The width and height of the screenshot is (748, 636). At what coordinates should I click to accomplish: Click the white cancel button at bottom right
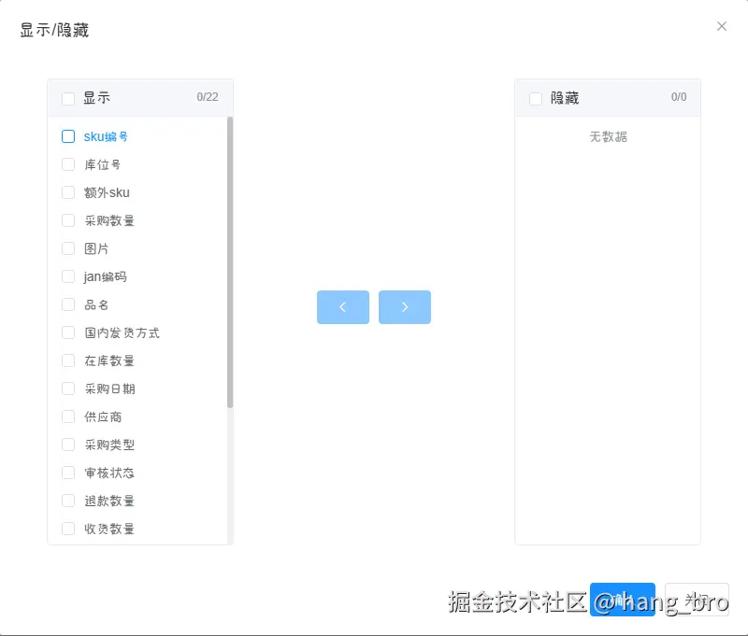tap(697, 600)
